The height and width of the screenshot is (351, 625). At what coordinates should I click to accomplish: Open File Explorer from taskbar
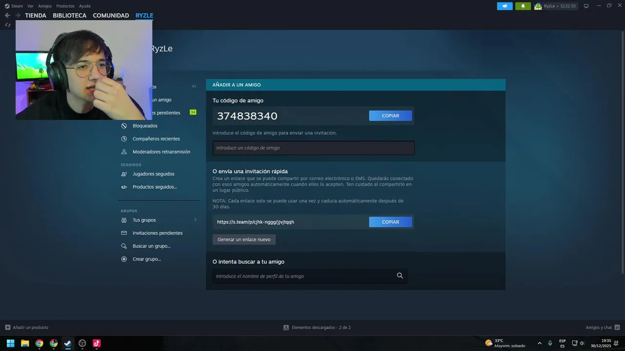[x=25, y=343]
